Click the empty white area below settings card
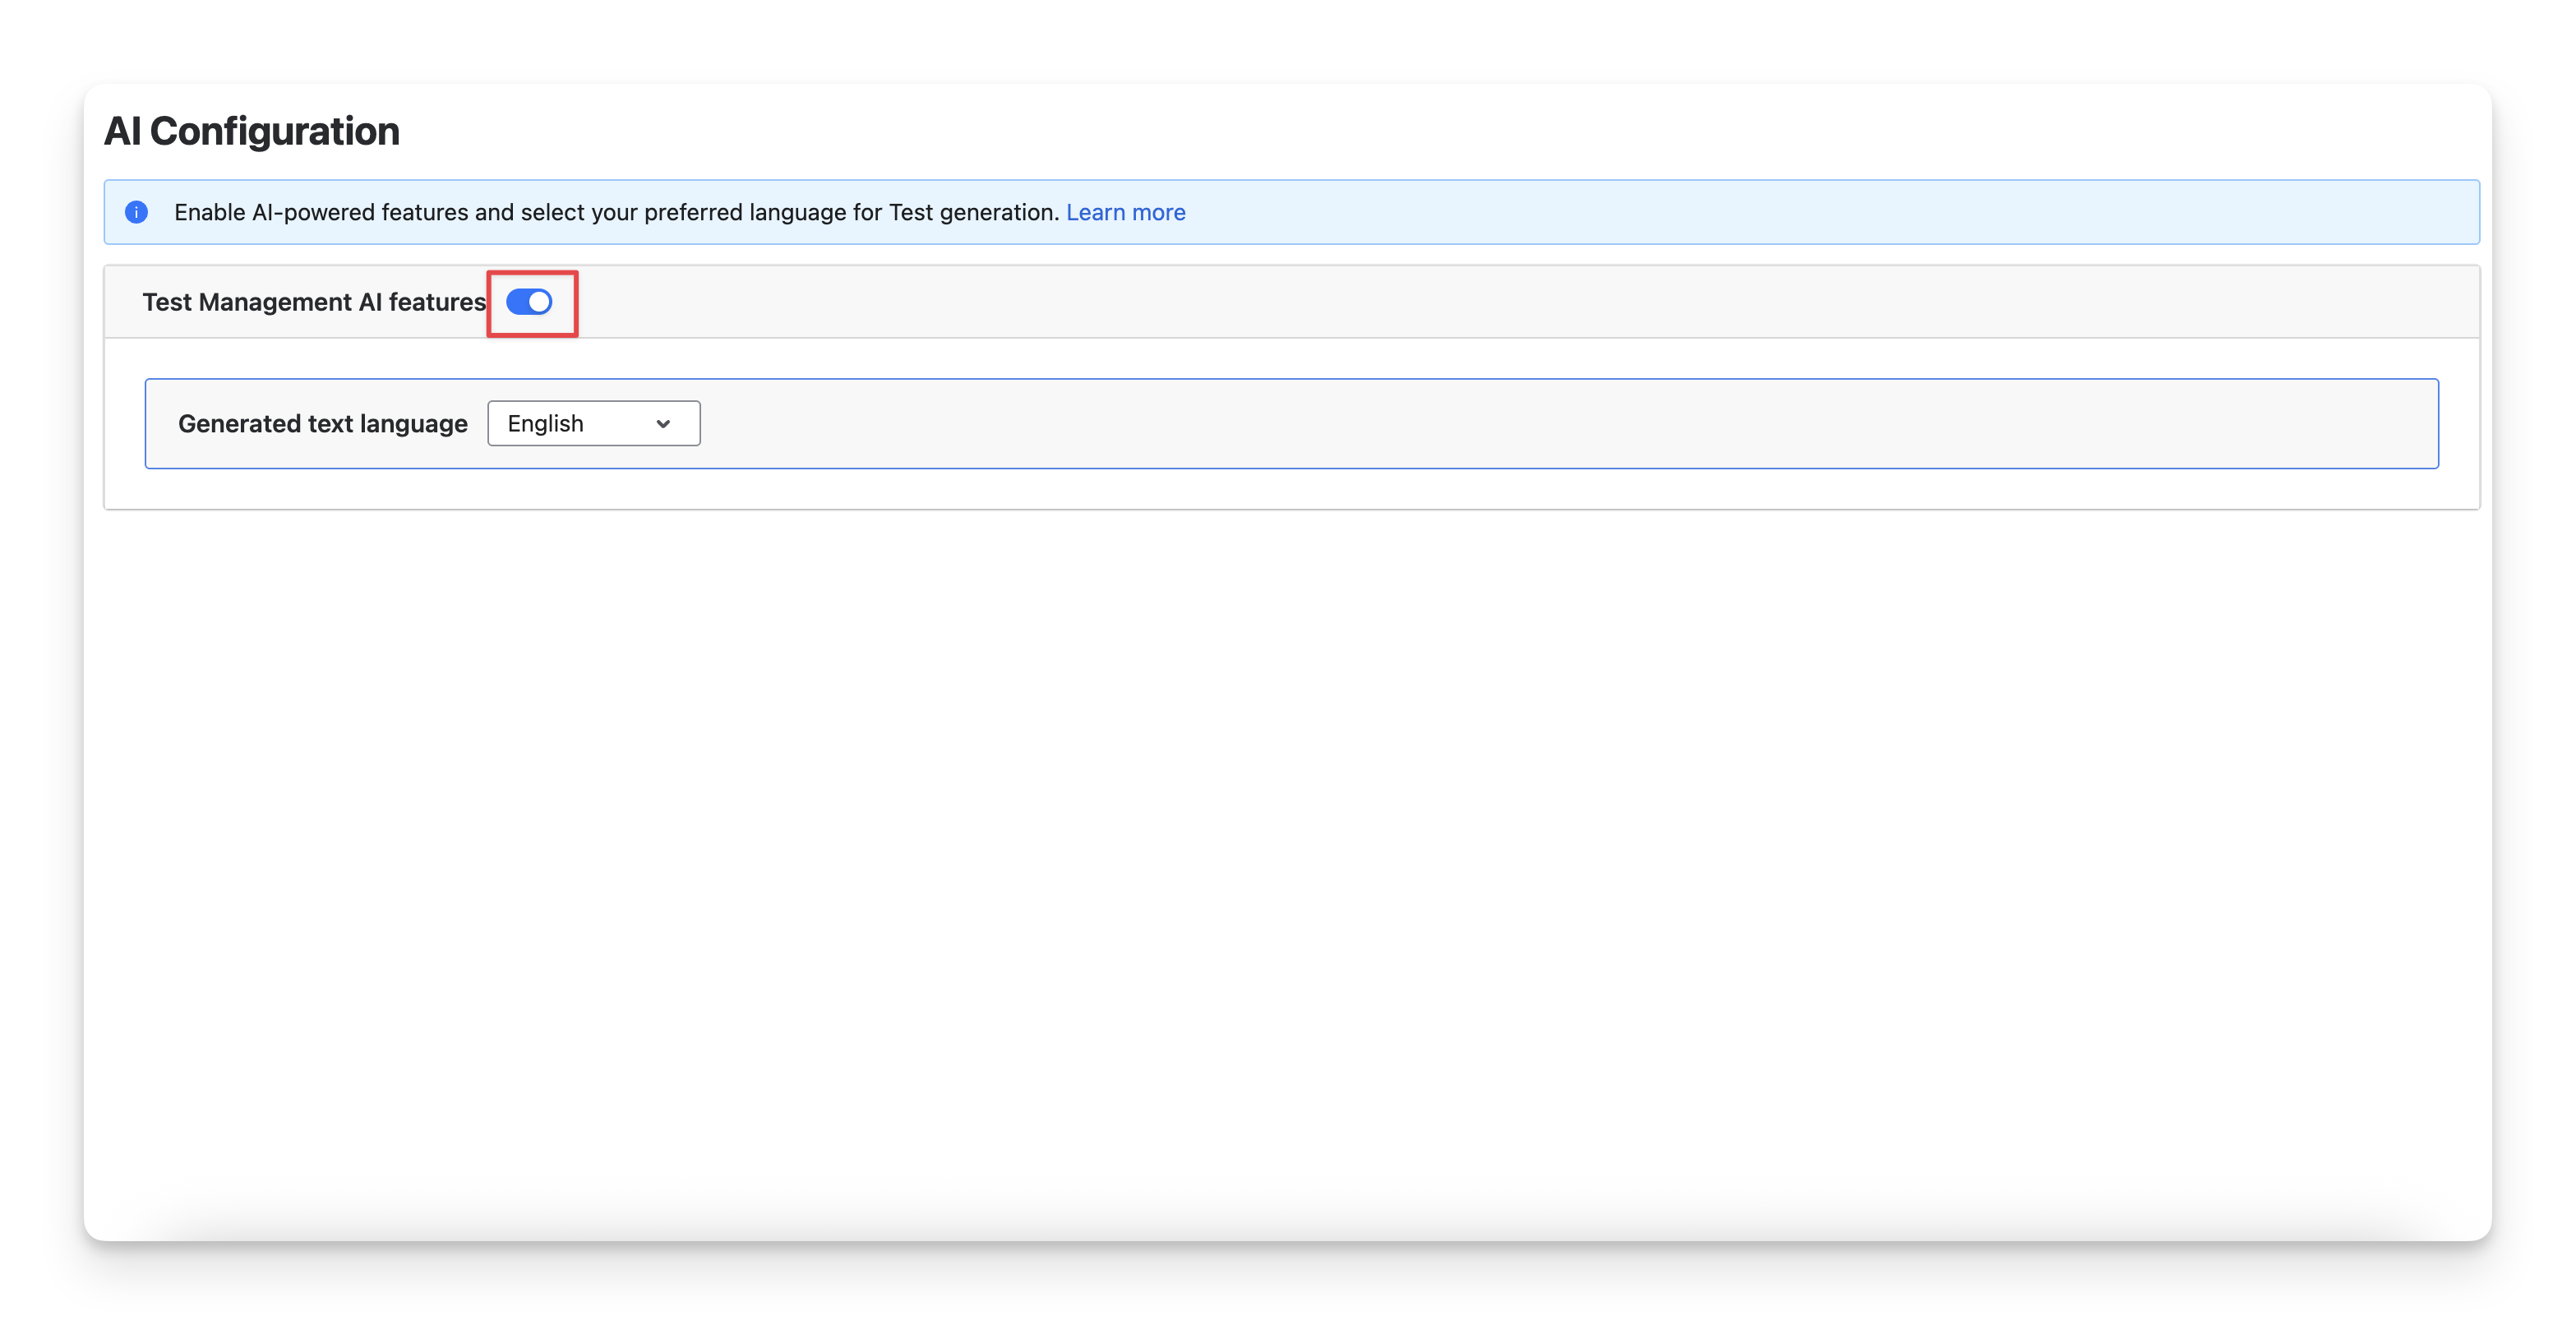This screenshot has height=1325, width=2576. 1288,850
